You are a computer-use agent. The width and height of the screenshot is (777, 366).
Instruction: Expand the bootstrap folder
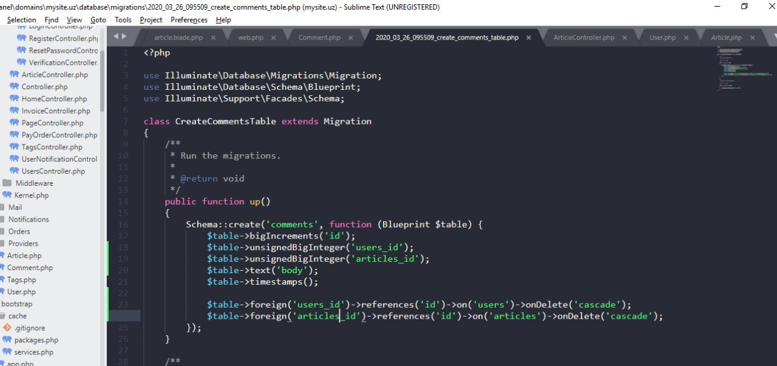(17, 303)
